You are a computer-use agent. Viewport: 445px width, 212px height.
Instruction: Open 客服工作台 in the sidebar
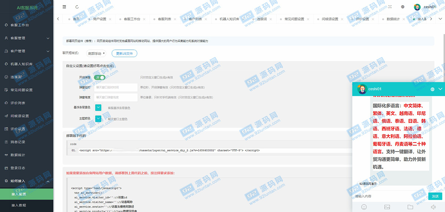click(x=27, y=25)
